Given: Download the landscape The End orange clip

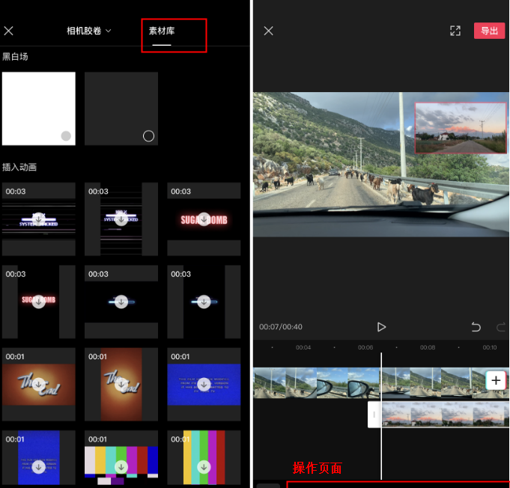Looking at the screenshot, I should pos(39,384).
